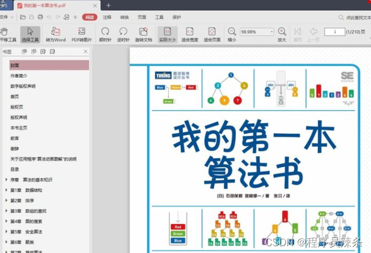Open the 关于应用程序"算法动画图解"的说明 bookmark
The width and height of the screenshot is (371, 253).
click(43, 159)
